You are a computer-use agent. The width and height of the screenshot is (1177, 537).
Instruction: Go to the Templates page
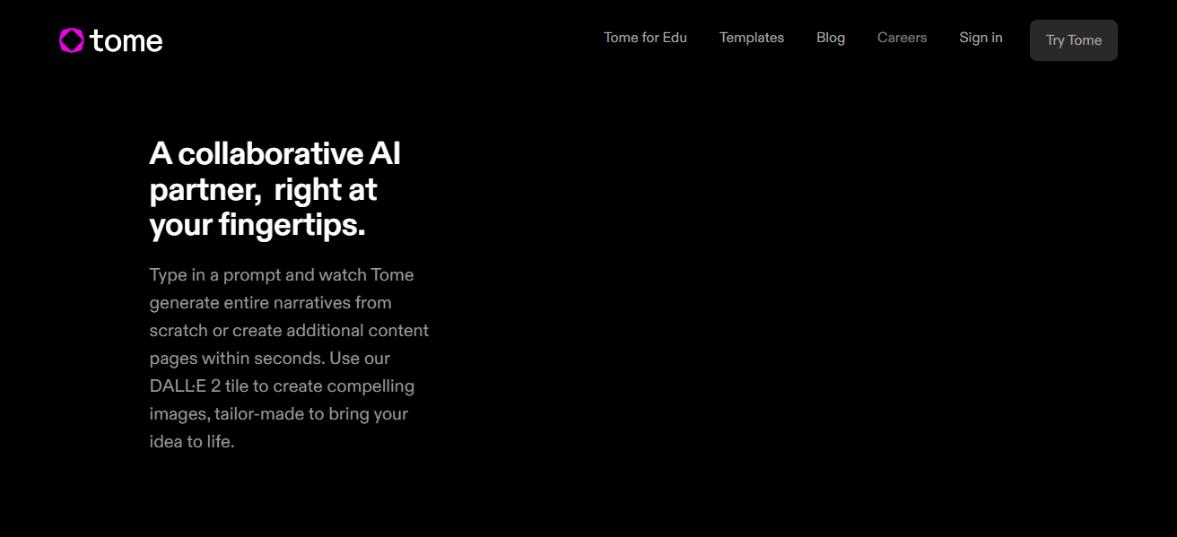click(x=752, y=38)
